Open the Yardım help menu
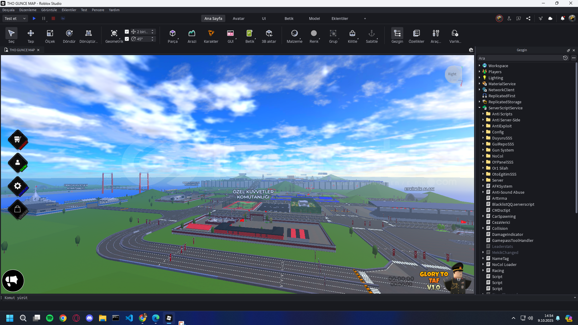578x325 pixels. point(114,10)
